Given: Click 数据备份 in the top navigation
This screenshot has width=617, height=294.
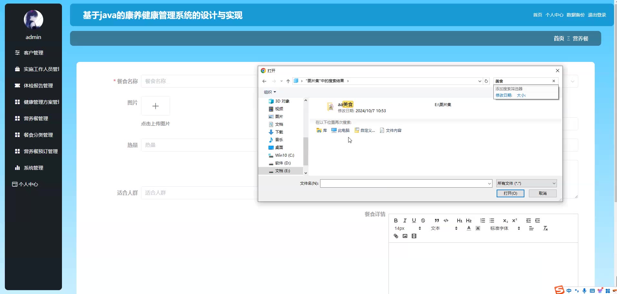Looking at the screenshot, I should point(575,15).
